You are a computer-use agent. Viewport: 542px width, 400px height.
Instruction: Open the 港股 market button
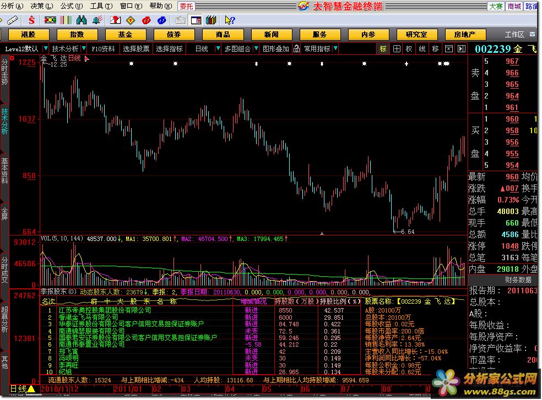[x=28, y=34]
